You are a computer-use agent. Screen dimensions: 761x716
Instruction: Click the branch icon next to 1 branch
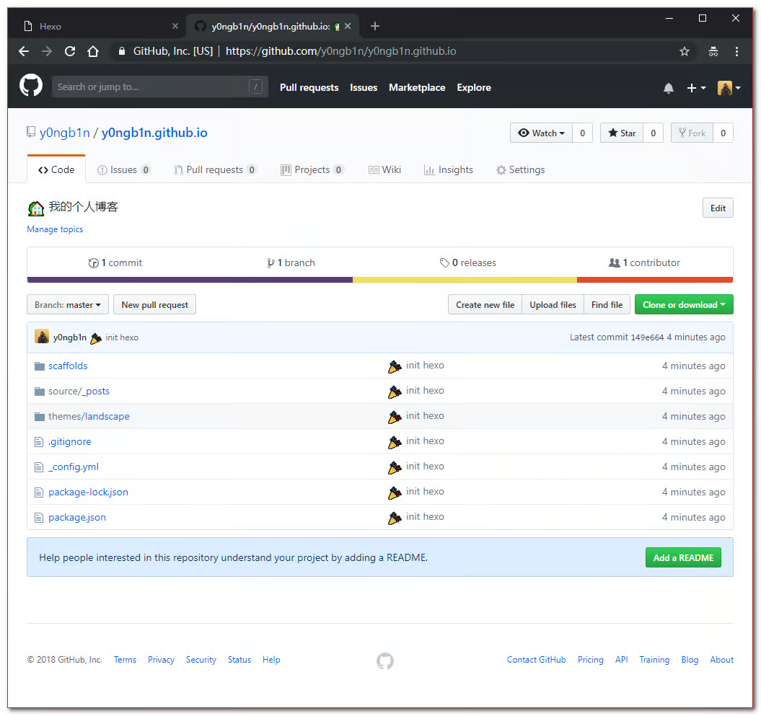[x=271, y=262]
